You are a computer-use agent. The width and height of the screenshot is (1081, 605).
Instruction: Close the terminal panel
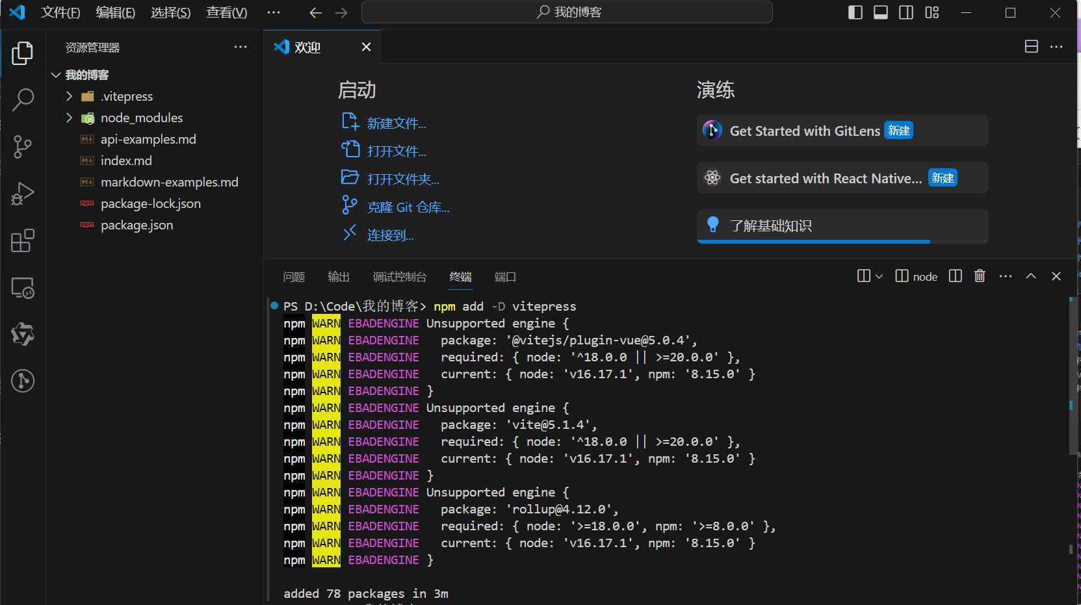coord(1056,276)
